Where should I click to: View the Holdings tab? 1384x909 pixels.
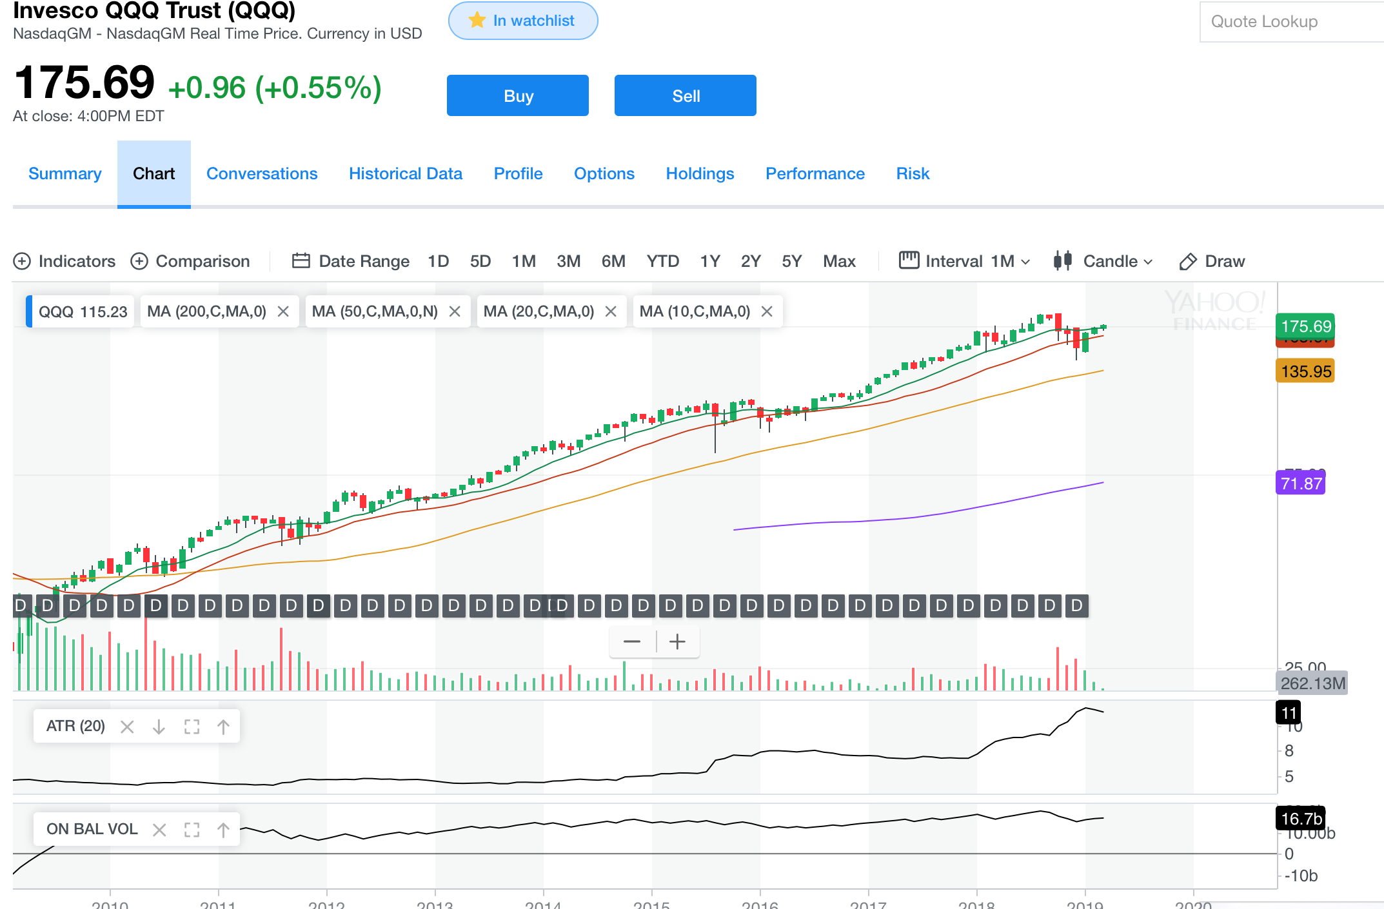[x=700, y=173]
